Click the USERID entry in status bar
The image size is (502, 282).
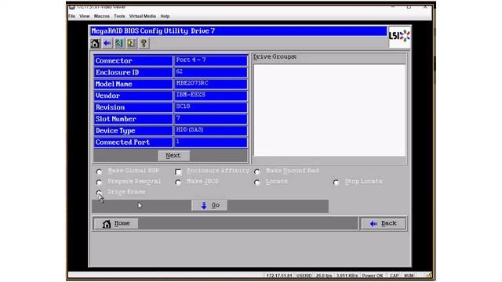pos(304,275)
